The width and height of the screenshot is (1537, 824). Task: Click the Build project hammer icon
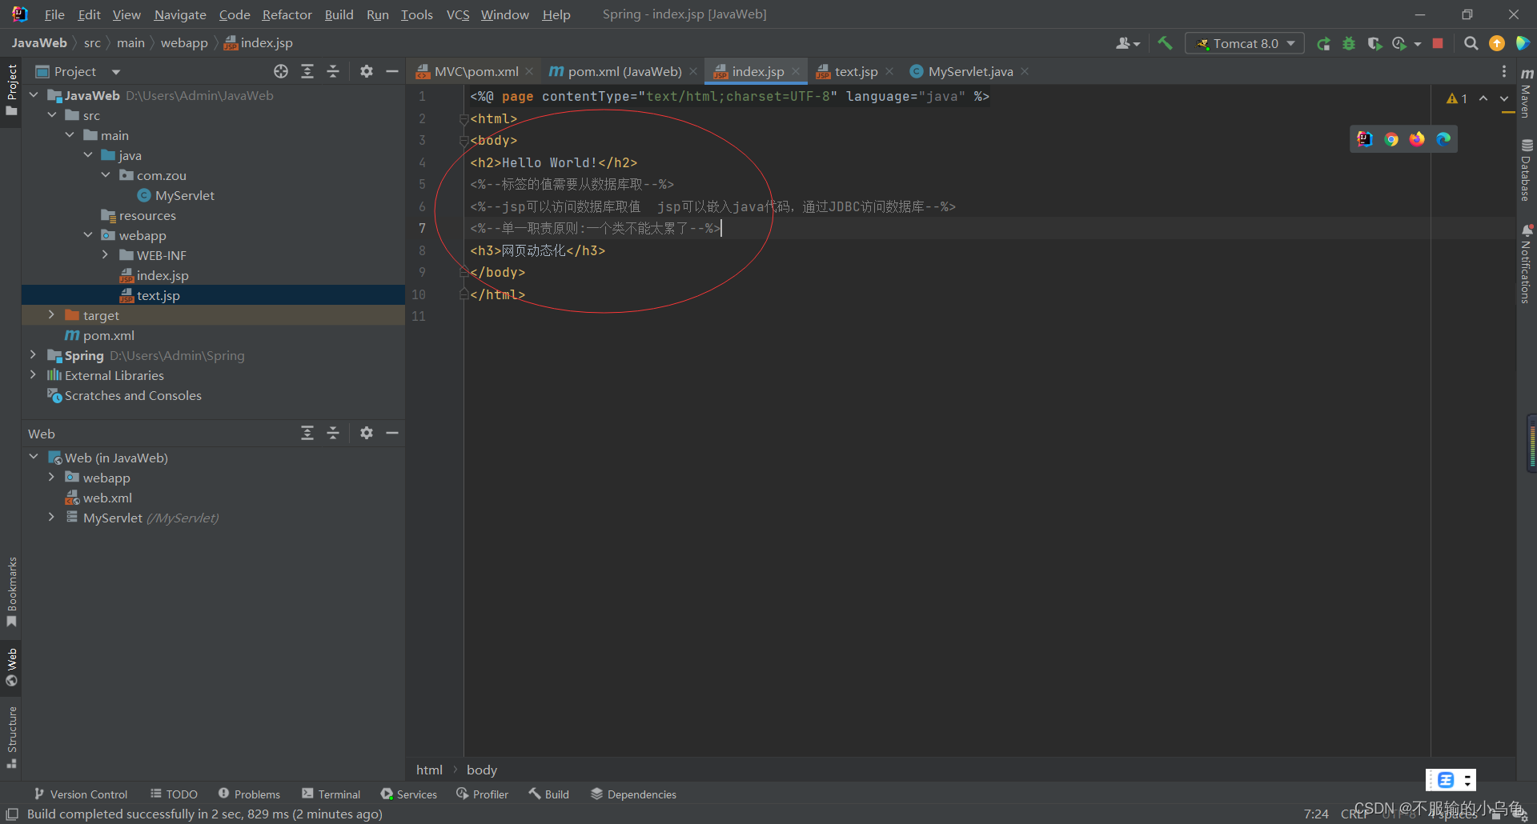[x=1165, y=43]
